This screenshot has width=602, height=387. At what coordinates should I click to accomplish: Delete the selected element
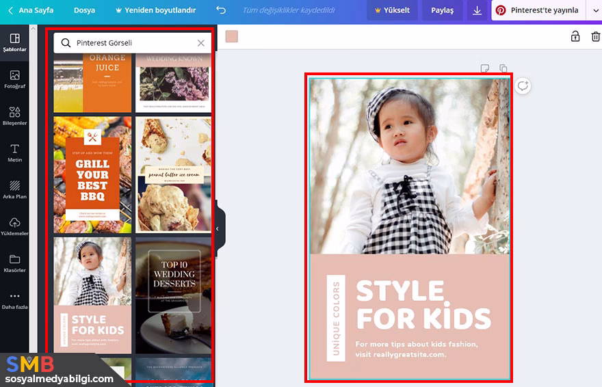(x=595, y=36)
